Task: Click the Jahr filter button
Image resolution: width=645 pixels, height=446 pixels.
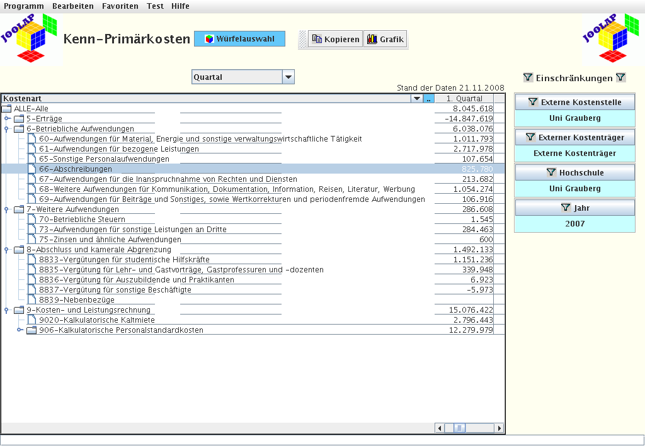Action: pyautogui.click(x=574, y=208)
